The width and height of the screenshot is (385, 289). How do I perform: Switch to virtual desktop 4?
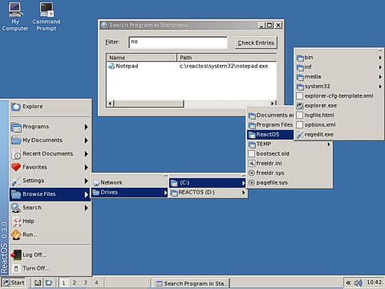pyautogui.click(x=96, y=283)
